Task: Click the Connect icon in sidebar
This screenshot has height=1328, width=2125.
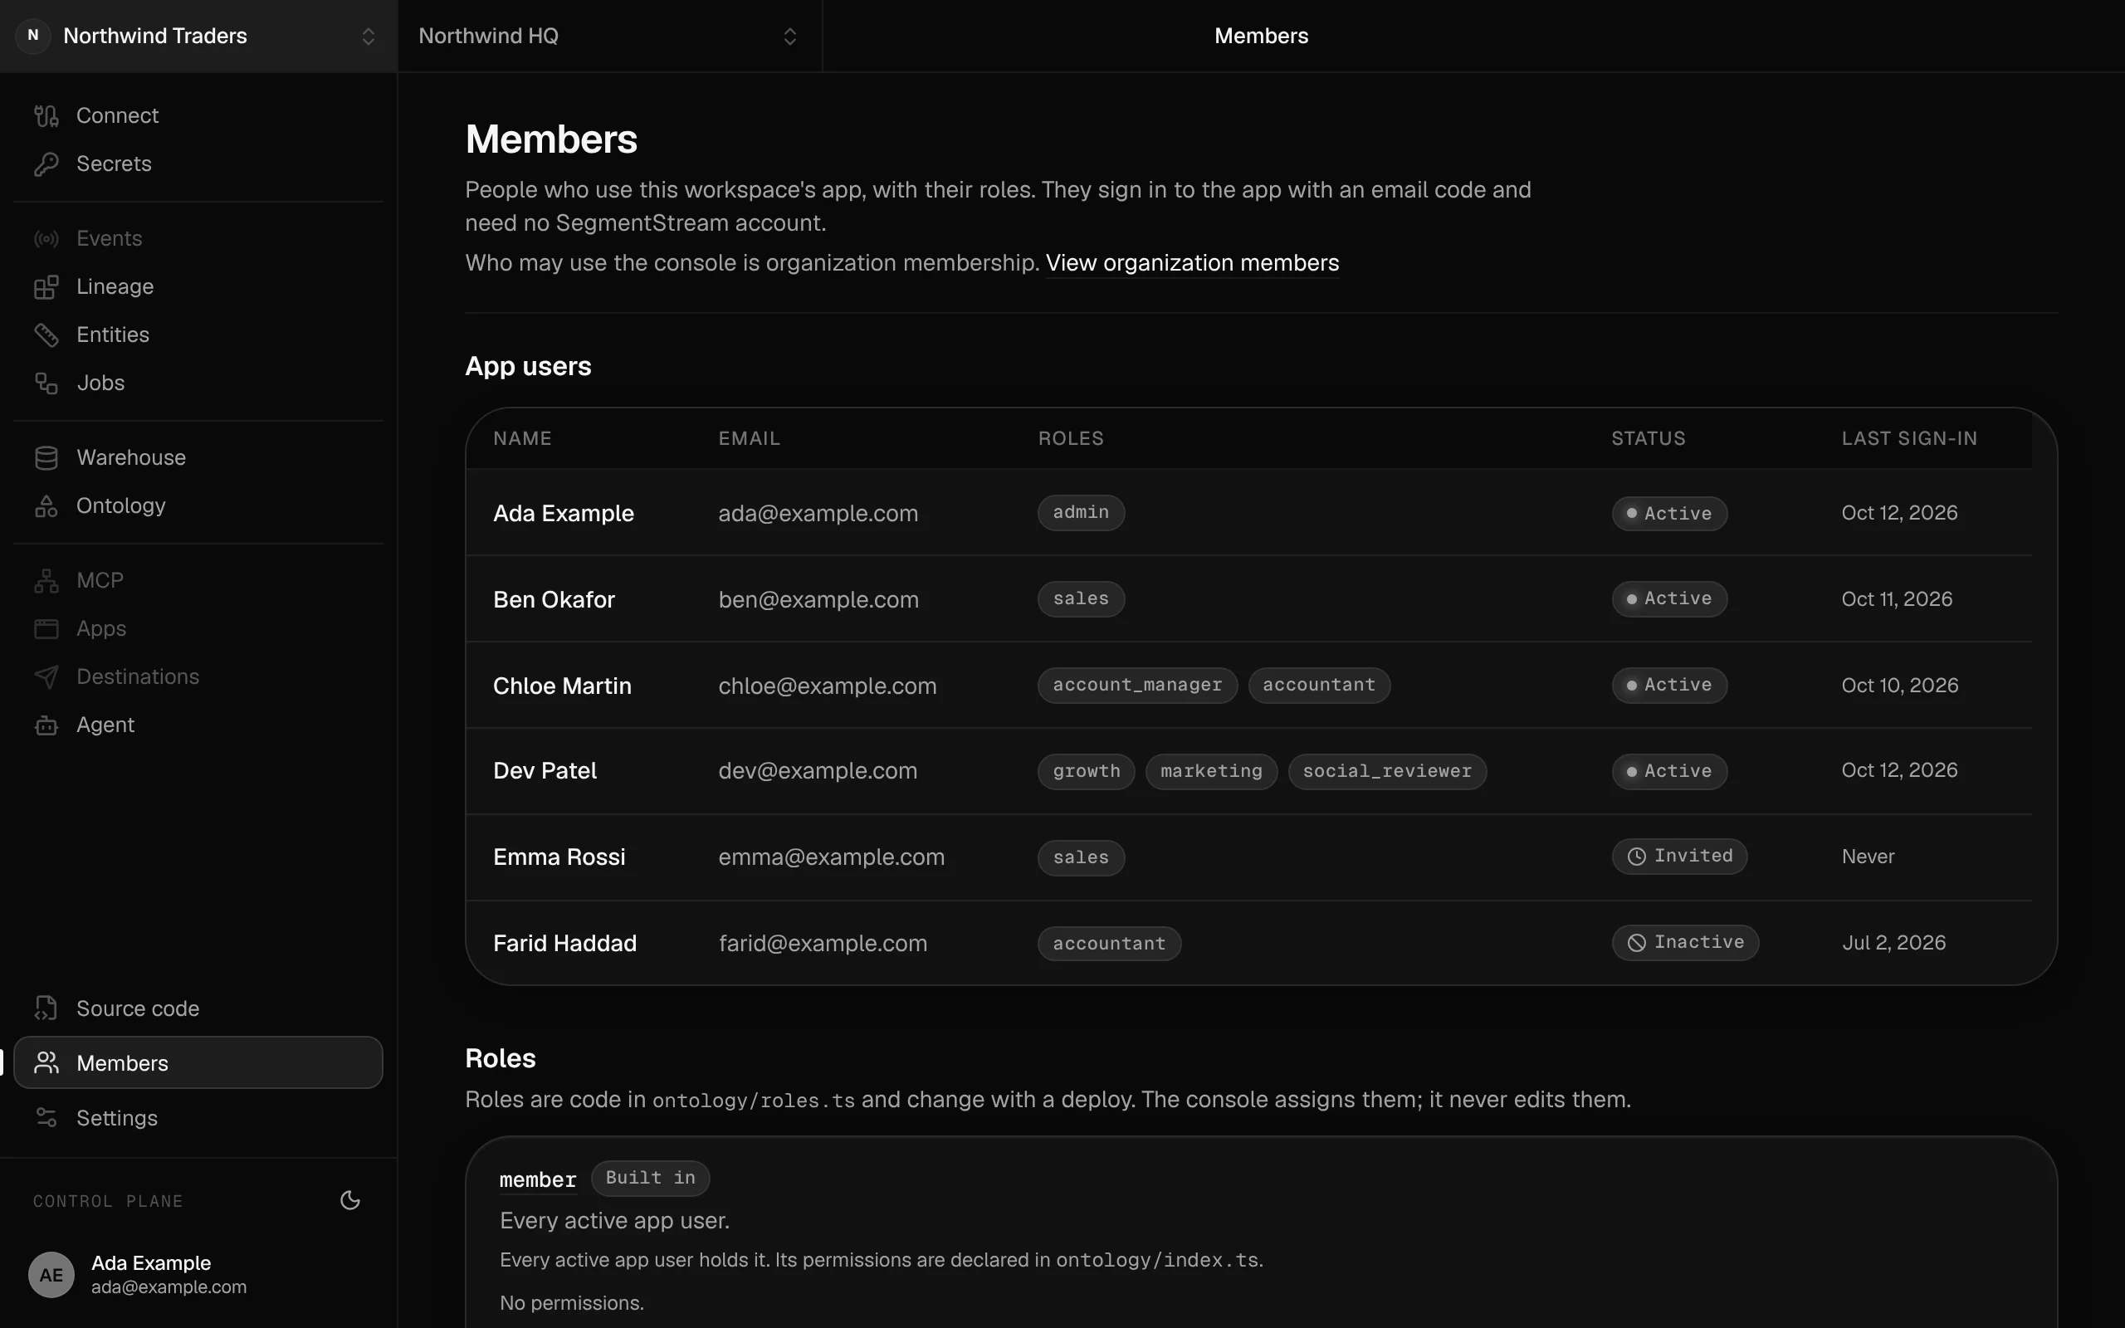Action: (x=46, y=115)
